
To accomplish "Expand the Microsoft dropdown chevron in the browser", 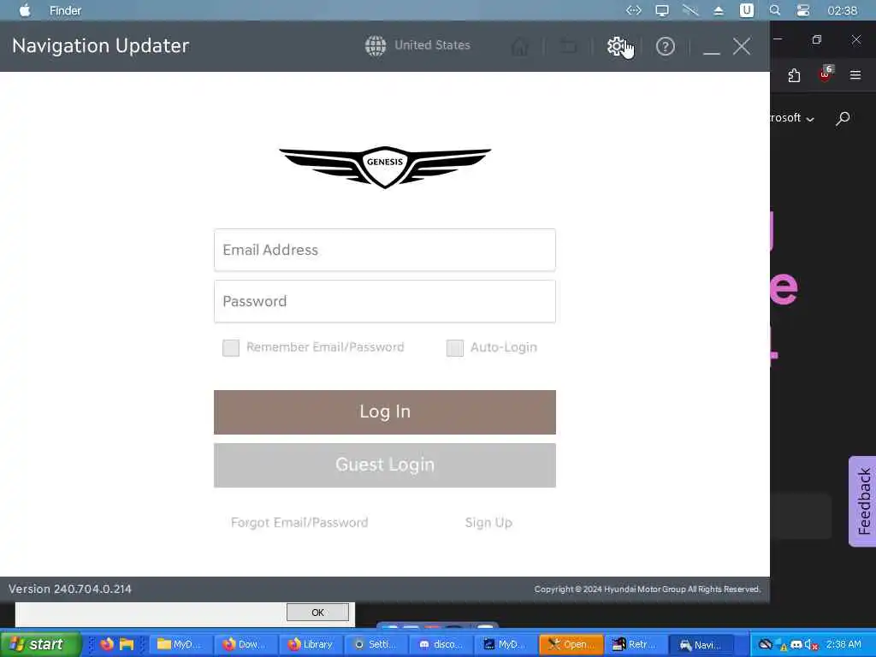I will click(810, 118).
